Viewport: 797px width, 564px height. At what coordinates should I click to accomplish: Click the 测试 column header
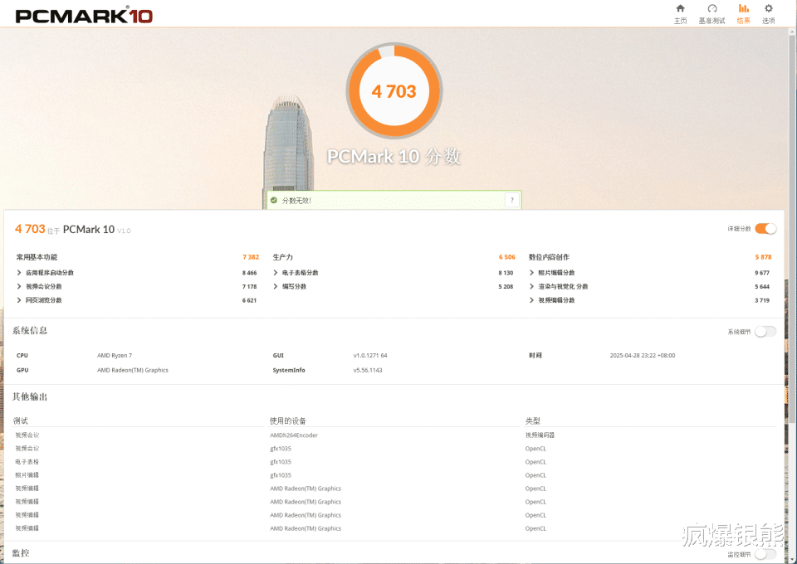(20, 421)
